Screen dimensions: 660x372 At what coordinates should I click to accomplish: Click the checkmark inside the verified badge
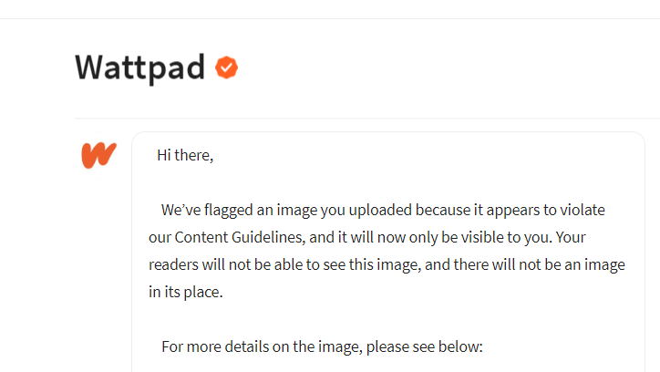226,67
